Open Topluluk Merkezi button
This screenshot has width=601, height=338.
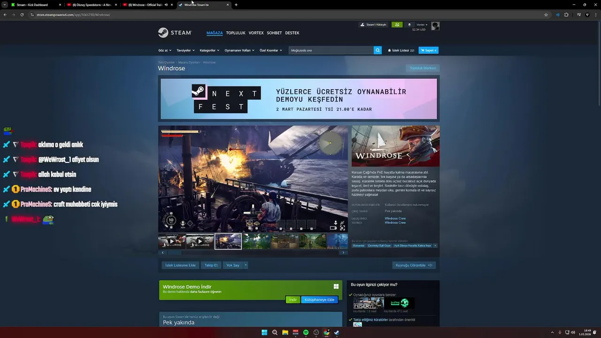coord(423,68)
